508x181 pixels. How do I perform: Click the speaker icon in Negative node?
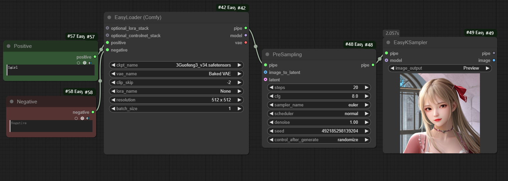88,118
